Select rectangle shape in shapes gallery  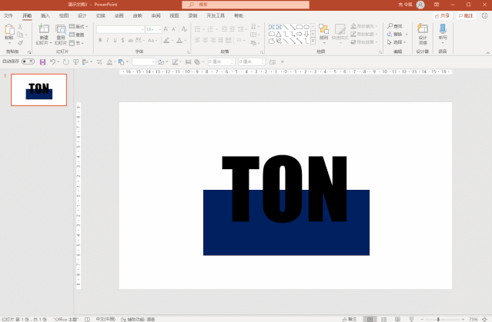pos(300,27)
